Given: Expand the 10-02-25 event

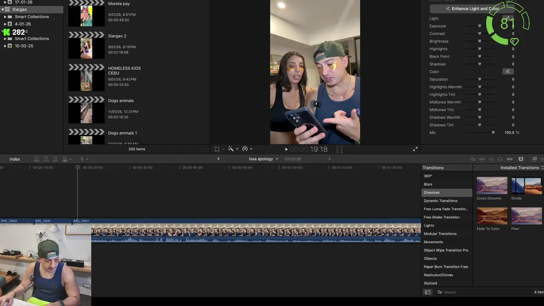Looking at the screenshot, I should coord(5,46).
